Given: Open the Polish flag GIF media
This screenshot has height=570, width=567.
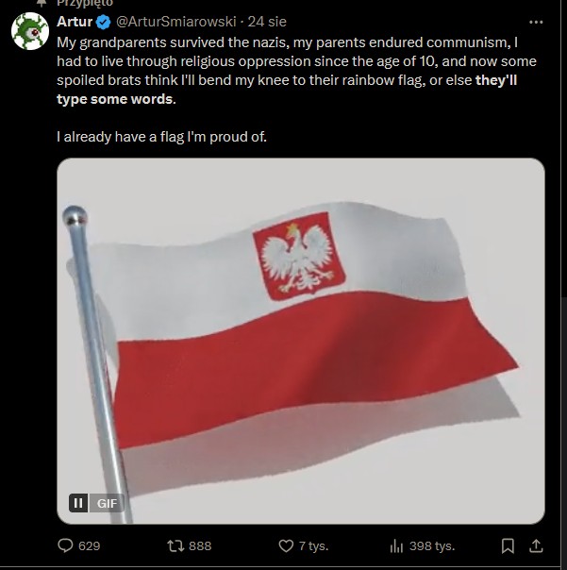Looking at the screenshot, I should pos(301,341).
